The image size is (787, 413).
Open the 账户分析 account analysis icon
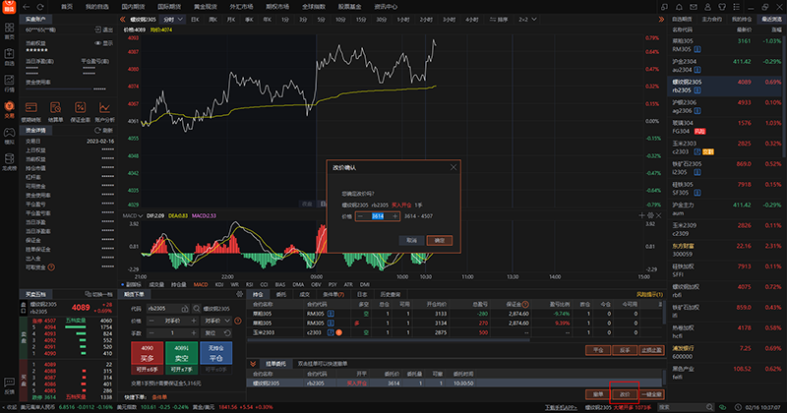coord(104,109)
